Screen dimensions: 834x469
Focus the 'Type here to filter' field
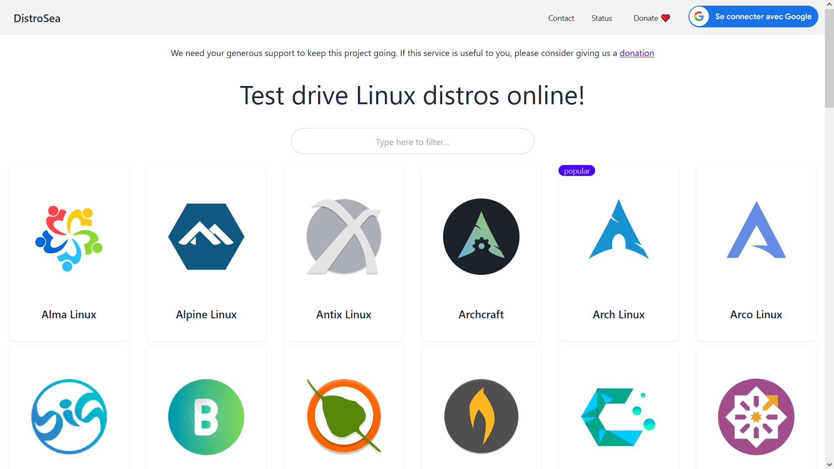(412, 141)
